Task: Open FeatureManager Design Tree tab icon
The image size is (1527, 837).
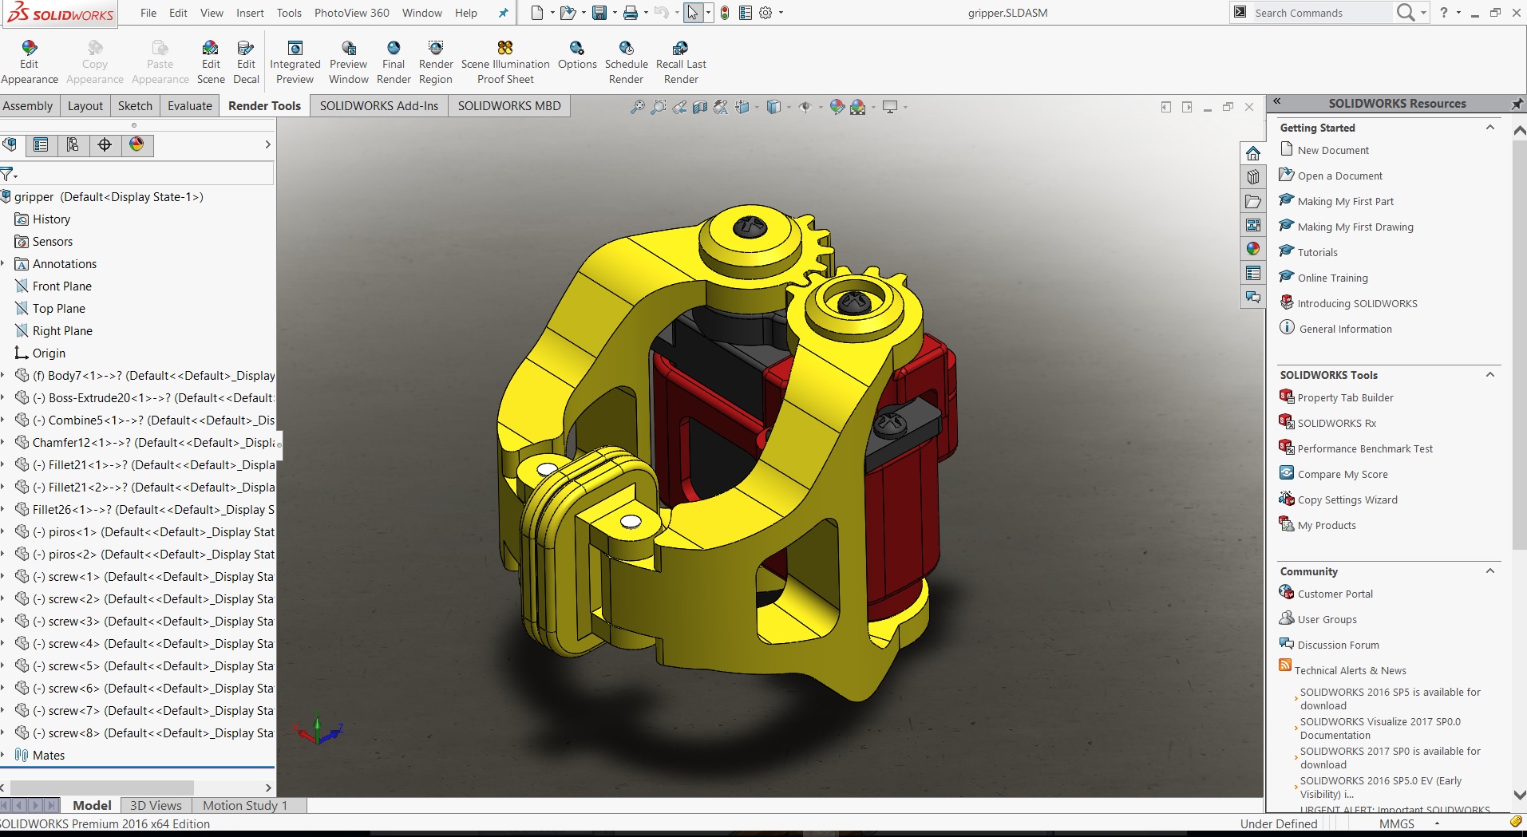Action: tap(10, 144)
